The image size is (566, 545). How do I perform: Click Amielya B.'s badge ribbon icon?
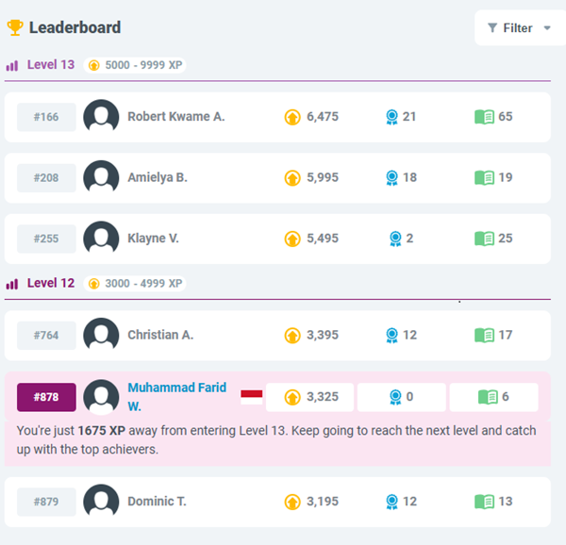(x=391, y=178)
